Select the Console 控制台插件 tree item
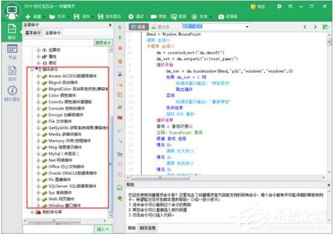 point(66,109)
